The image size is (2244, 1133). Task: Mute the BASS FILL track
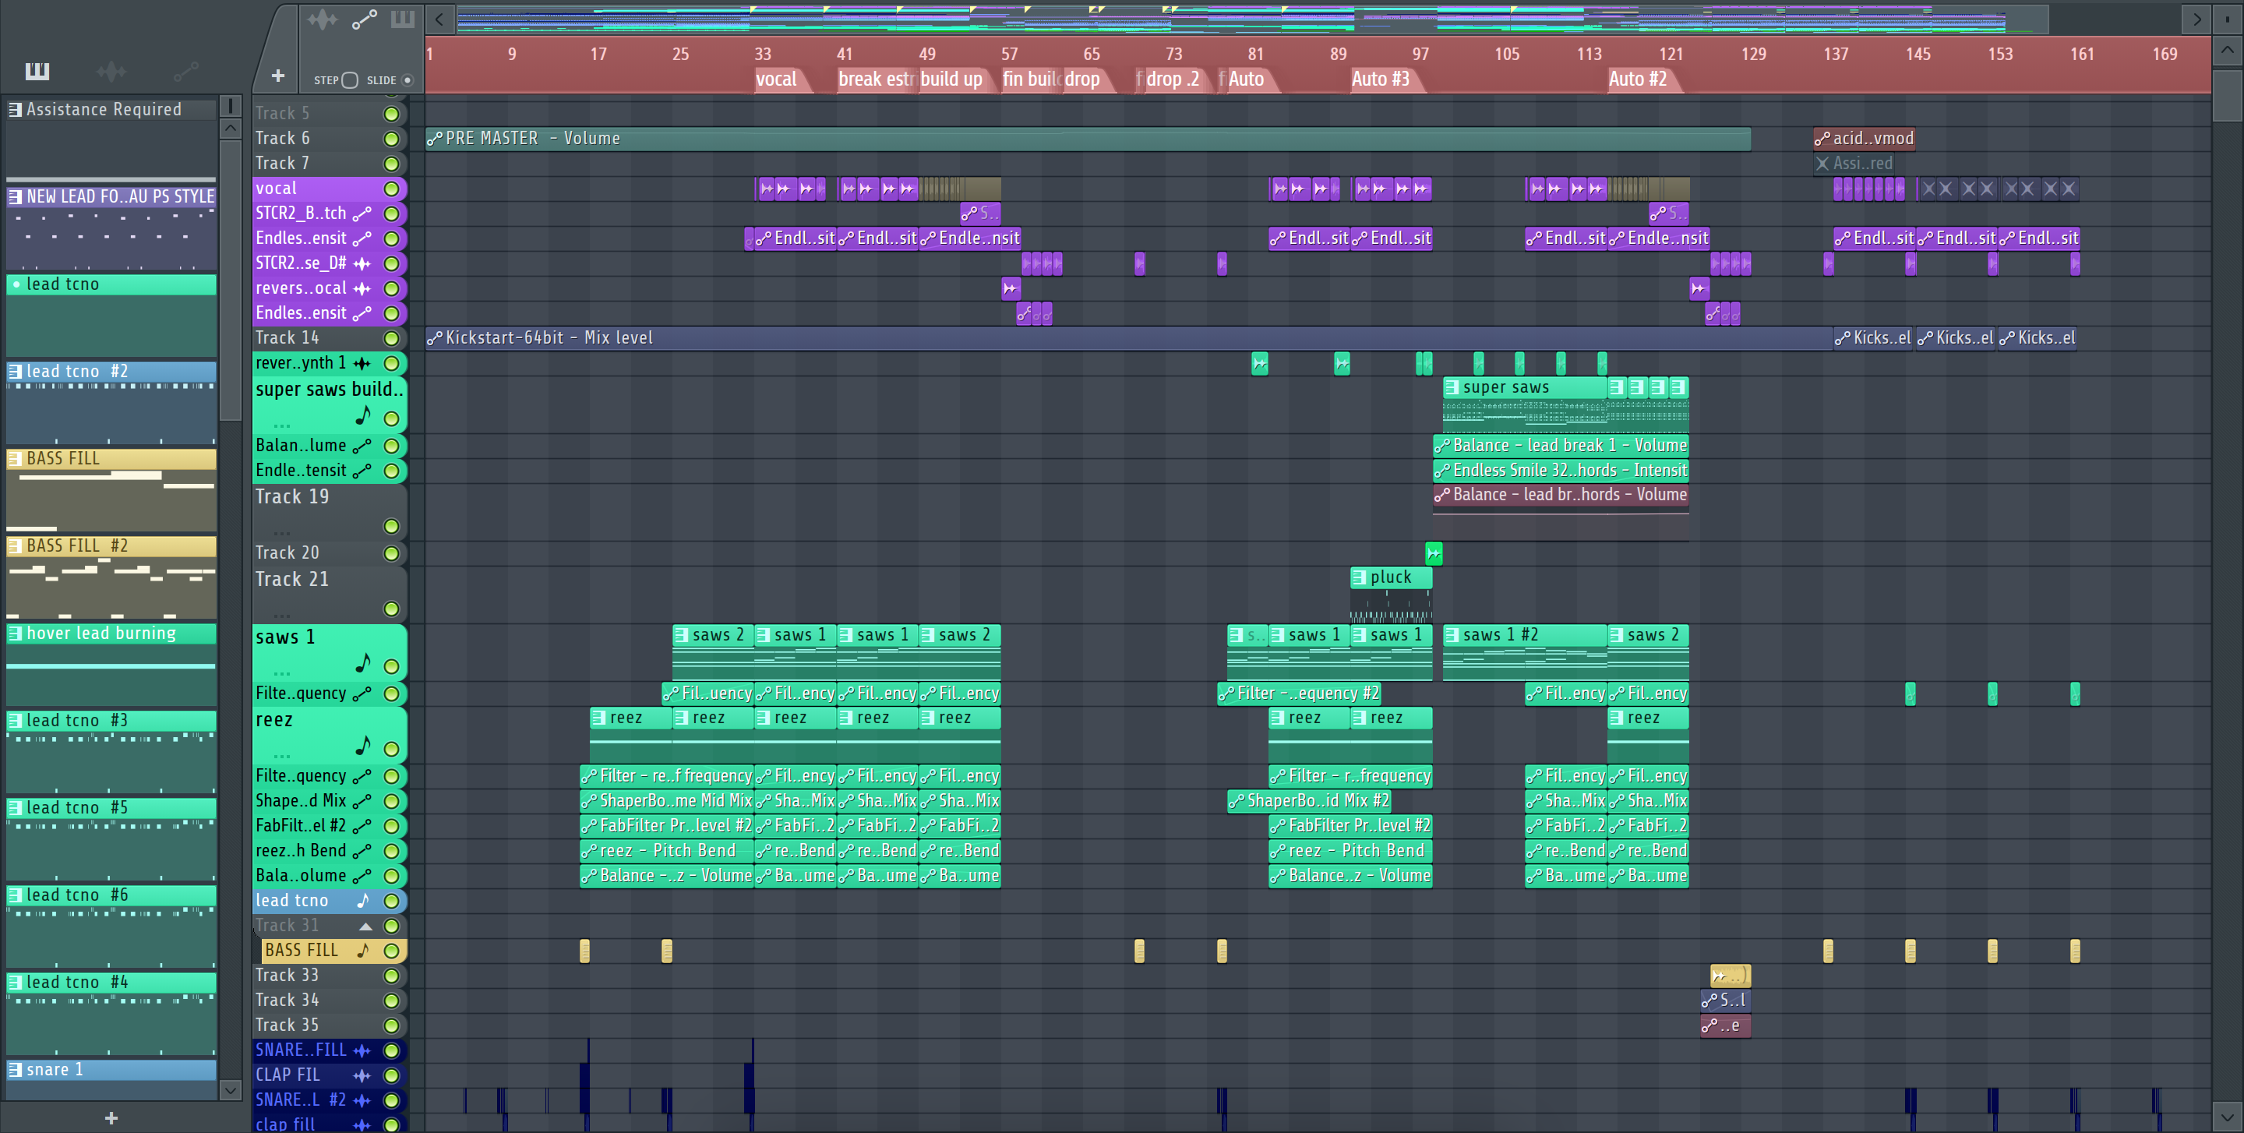[392, 951]
